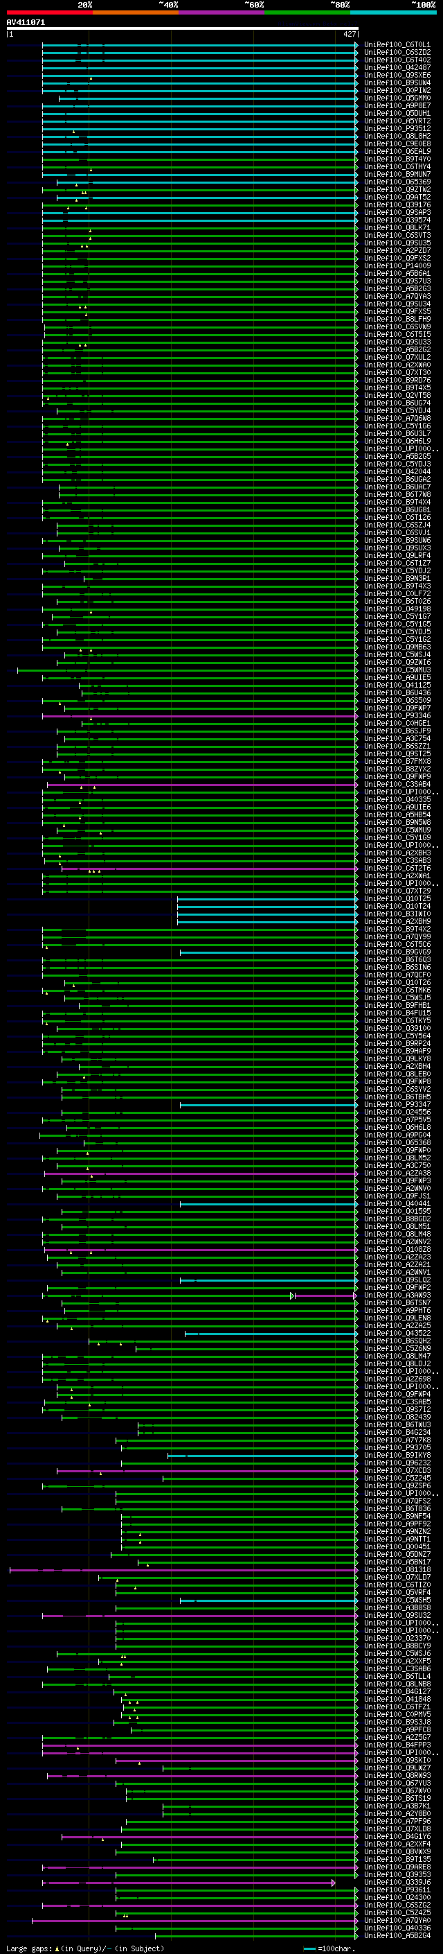Image resolution: width=443 pixels, height=1954 pixels.
Task: Click the UniRef100_O65369 label
Action: click(397, 182)
